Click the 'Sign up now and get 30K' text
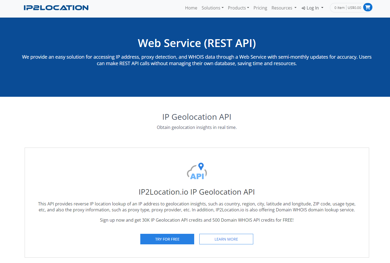390x263 pixels. point(197,220)
